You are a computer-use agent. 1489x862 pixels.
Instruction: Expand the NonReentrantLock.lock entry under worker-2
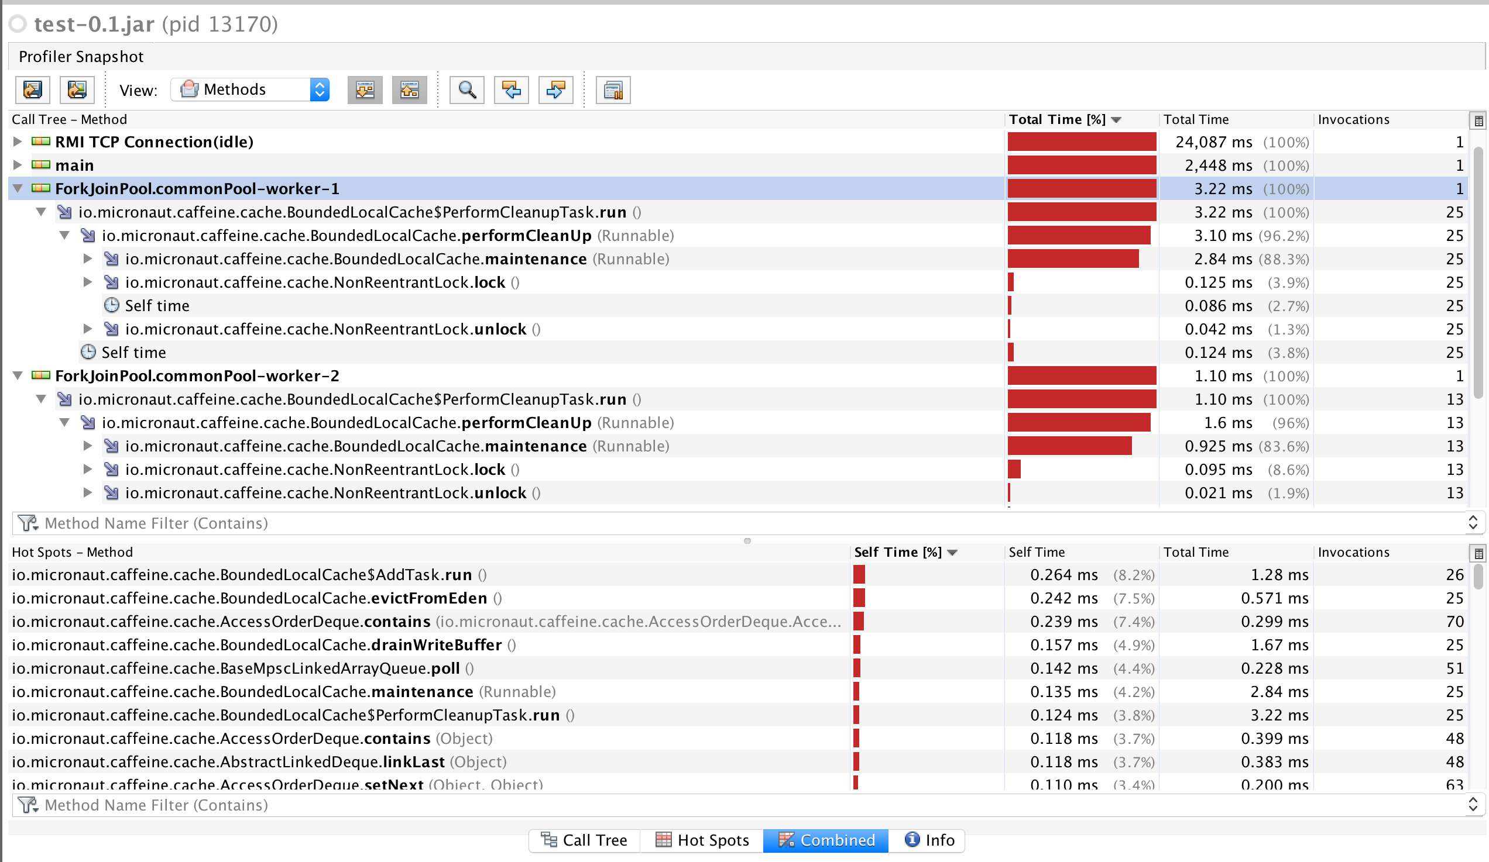(x=87, y=469)
